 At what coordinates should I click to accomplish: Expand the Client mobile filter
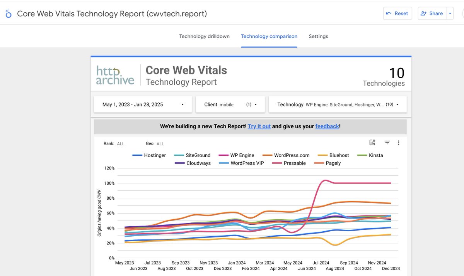click(x=230, y=104)
